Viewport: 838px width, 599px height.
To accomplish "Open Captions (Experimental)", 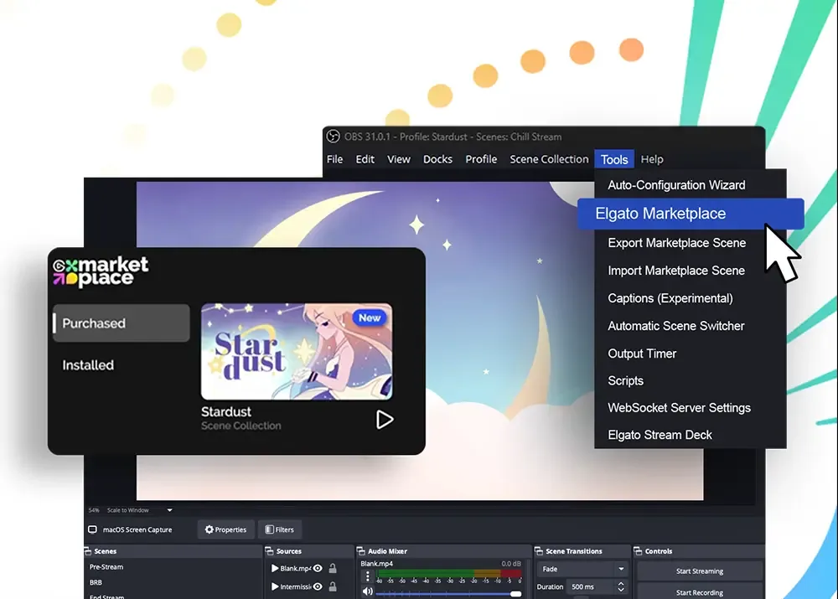I will click(670, 298).
